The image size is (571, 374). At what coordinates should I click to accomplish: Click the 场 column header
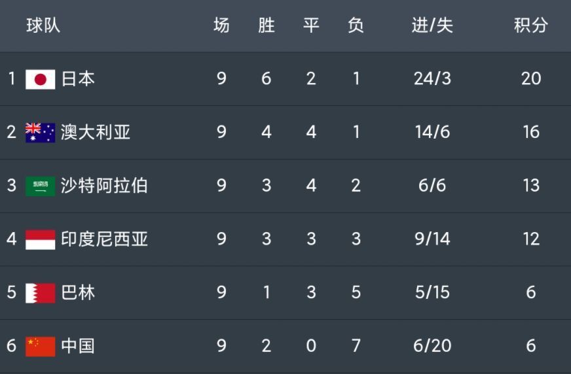[x=221, y=25]
